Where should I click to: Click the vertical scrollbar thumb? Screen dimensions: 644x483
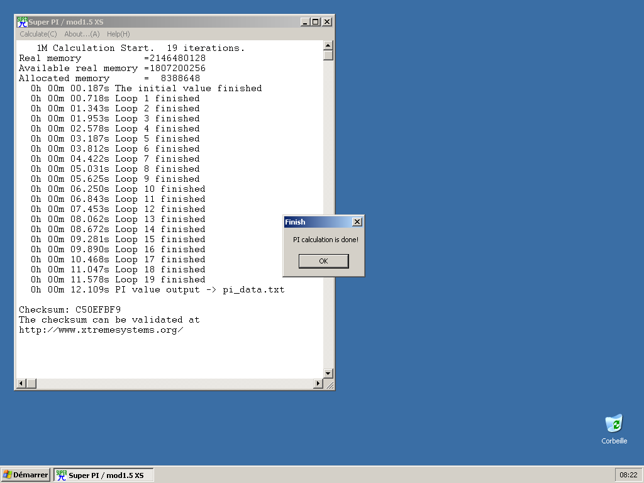(328, 55)
